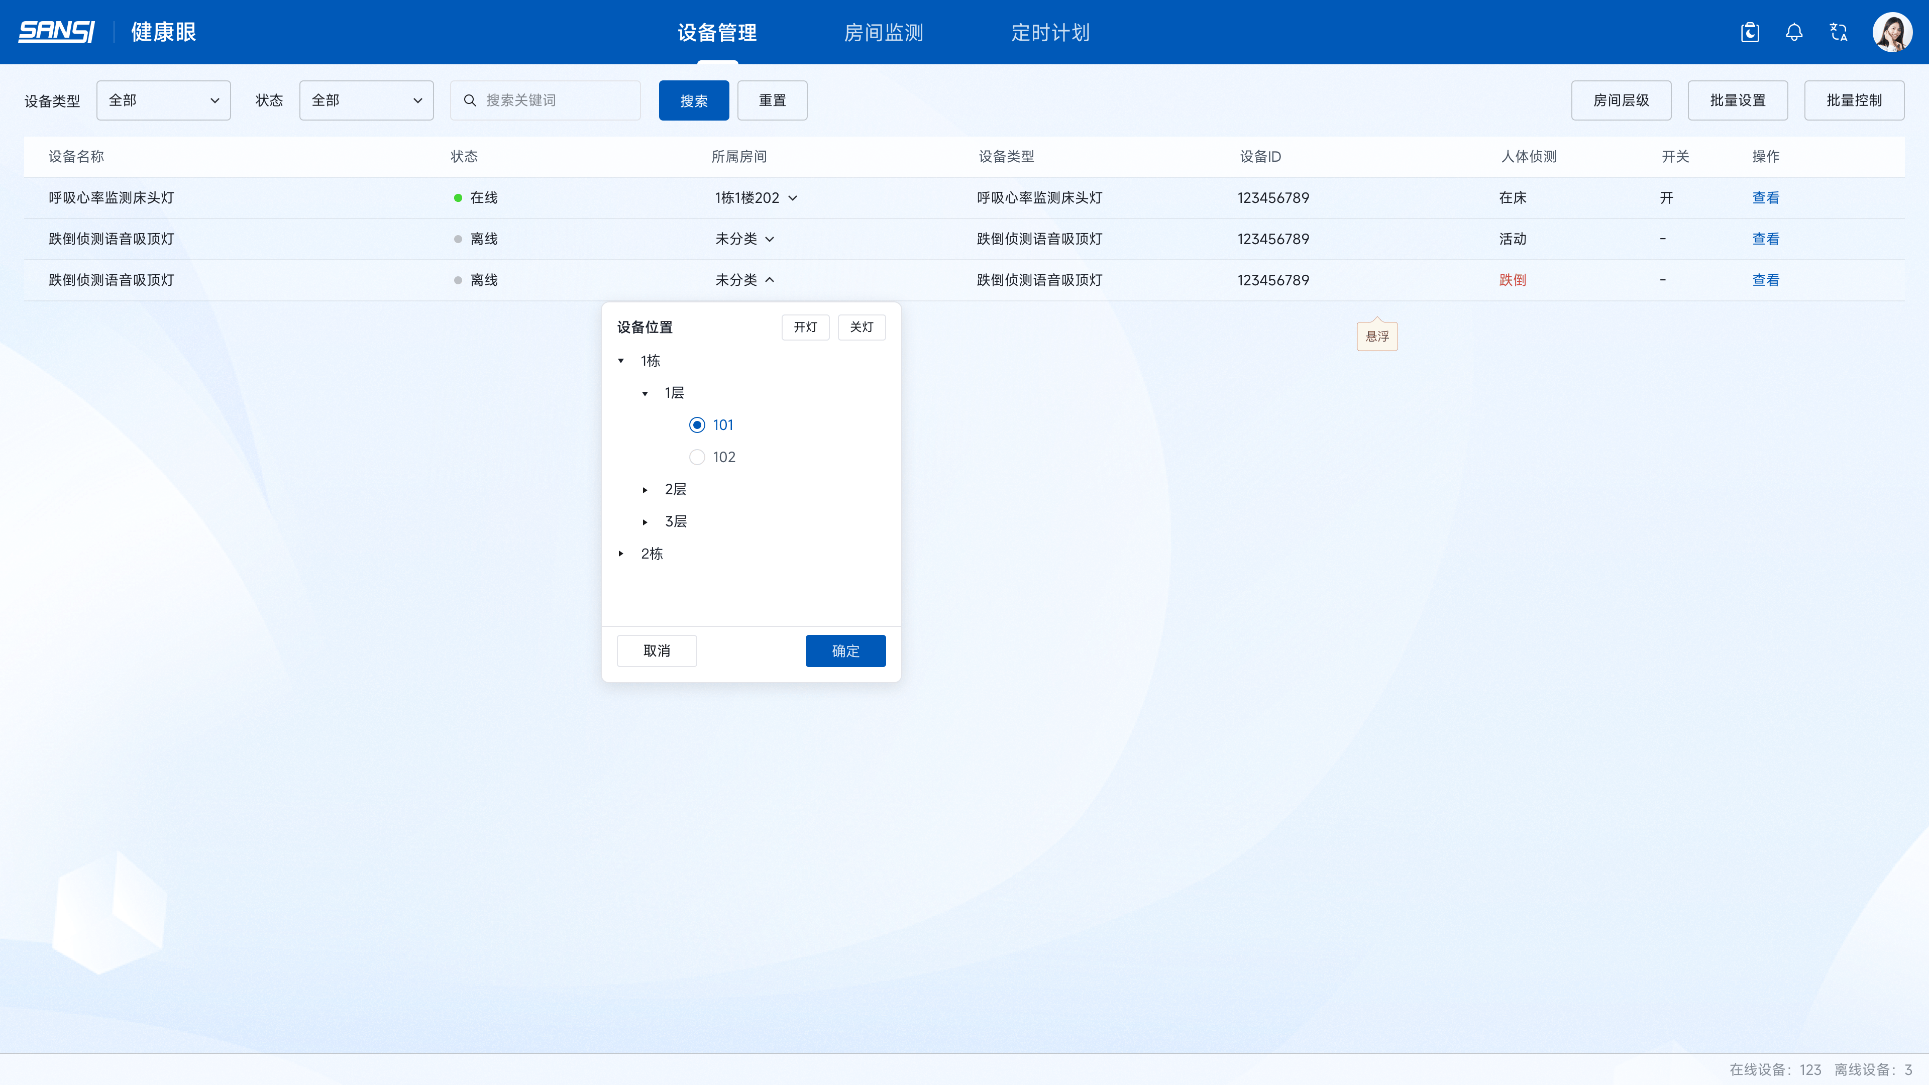The height and width of the screenshot is (1085, 1929).
Task: Click the 所属房间 column header
Action: (x=739, y=157)
